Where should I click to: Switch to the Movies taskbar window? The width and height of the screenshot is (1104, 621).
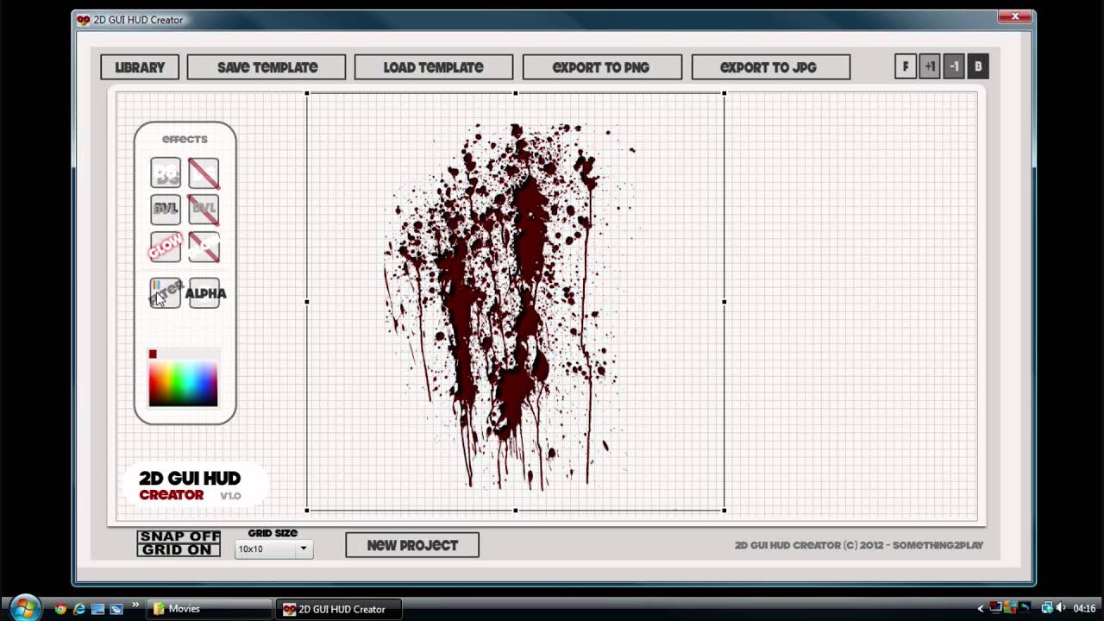(209, 608)
